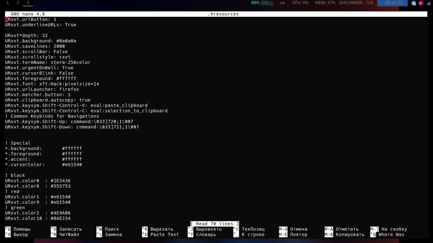Click the ^W Поиск search shortcut
This screenshot has width=433, height=243.
coord(108,229)
